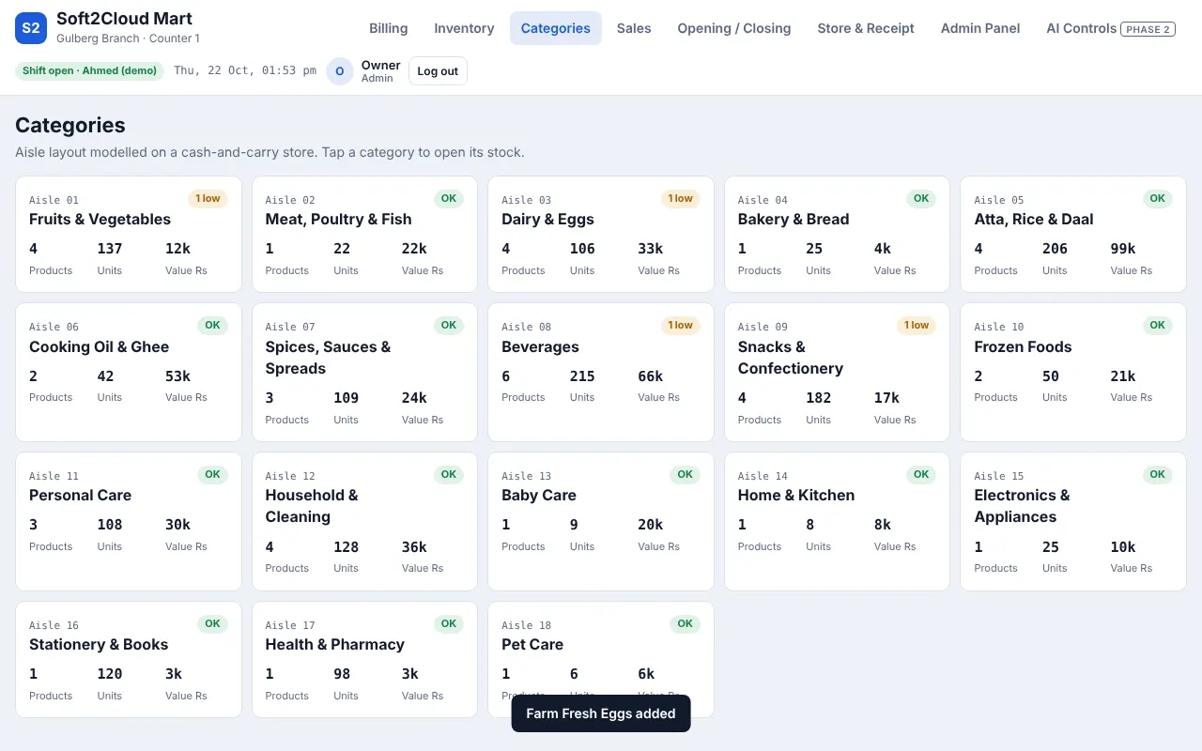Click the Soft2Cloud Mart store title
The width and height of the screenshot is (1202, 751).
click(x=125, y=18)
